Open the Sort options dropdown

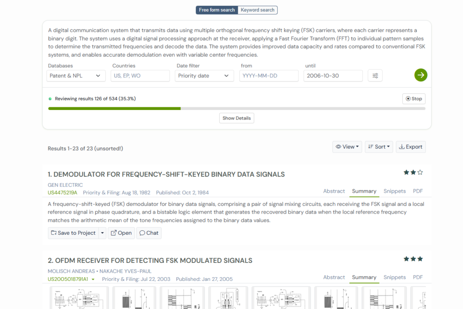(x=378, y=147)
